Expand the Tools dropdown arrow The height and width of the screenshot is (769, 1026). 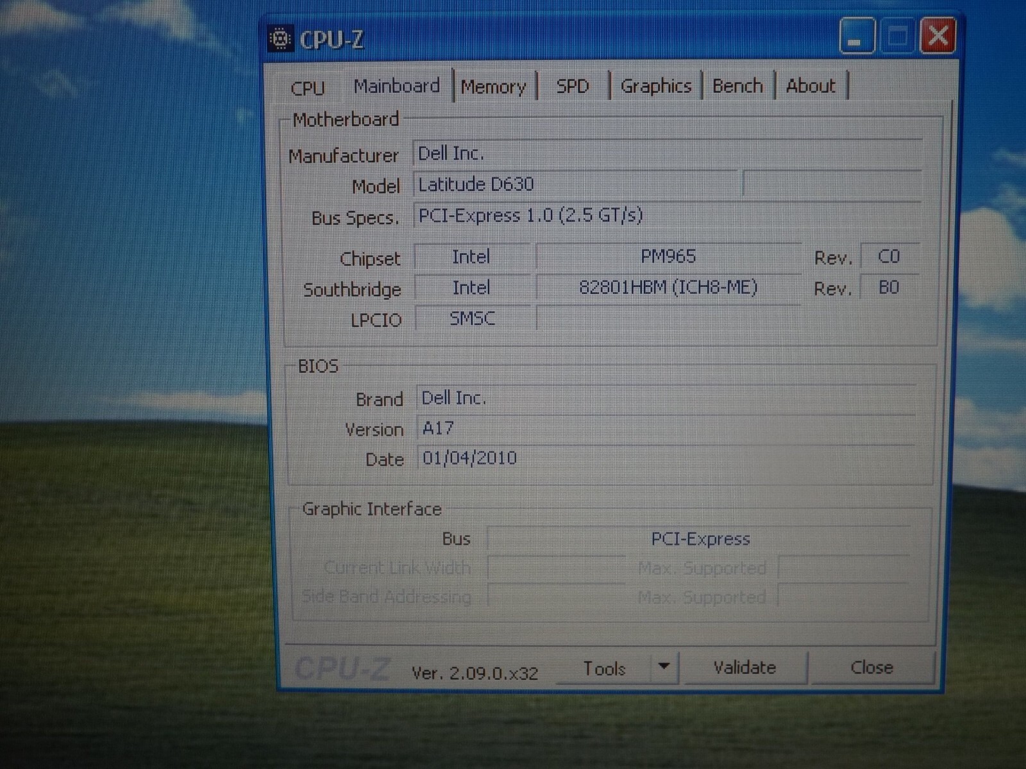point(664,667)
